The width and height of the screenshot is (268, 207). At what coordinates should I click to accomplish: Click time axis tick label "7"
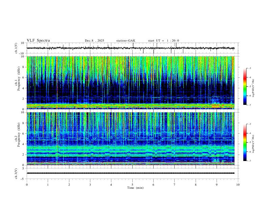pos(175,185)
